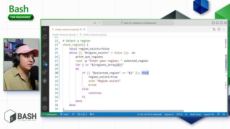Open the notifications bell icon
Viewport: 230px width, 129px height.
[224, 114]
